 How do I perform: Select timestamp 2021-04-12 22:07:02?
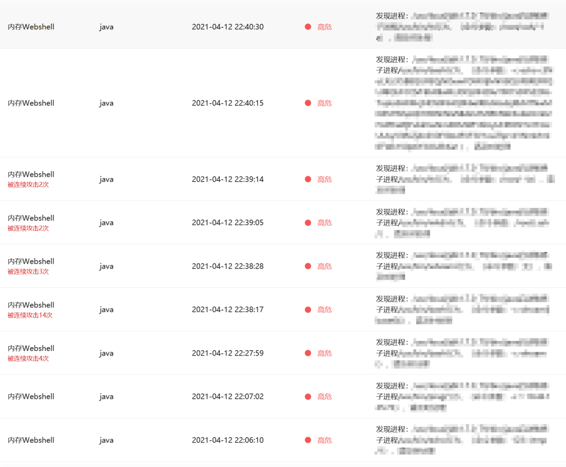coord(227,396)
